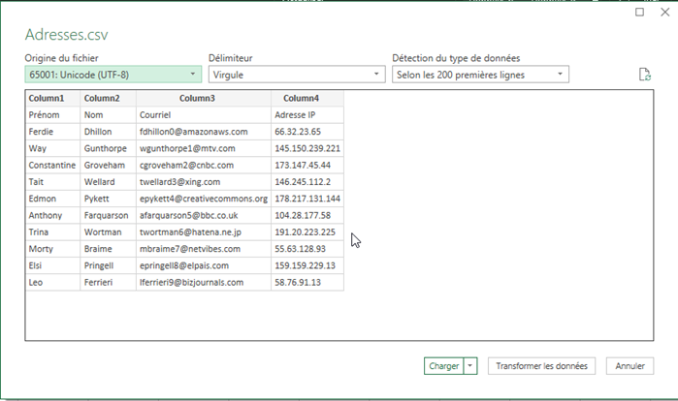Click the Dhillon cell
Viewport: 678px width, 401px height.
(108, 132)
